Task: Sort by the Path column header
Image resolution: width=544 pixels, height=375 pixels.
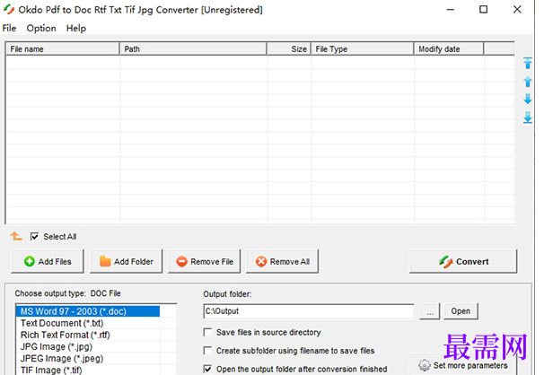Action: pos(193,48)
